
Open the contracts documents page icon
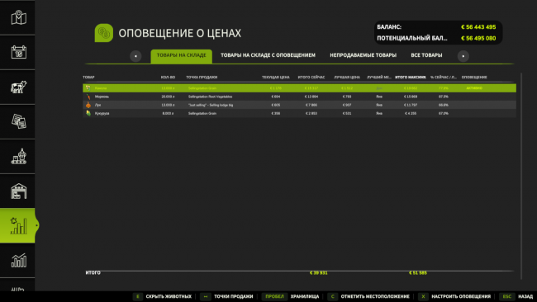click(x=18, y=121)
